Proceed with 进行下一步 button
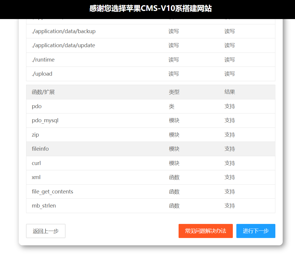Screen dimensions: 295x255 (256, 231)
